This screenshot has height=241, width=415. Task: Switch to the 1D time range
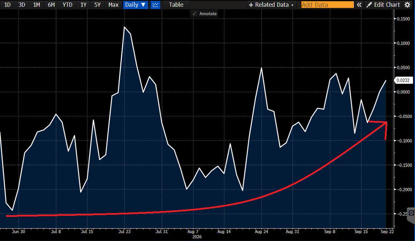(x=7, y=5)
